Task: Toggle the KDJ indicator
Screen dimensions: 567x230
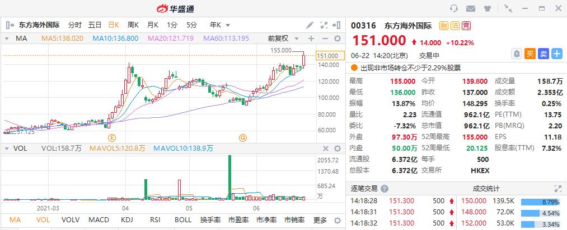Action: pos(127,220)
